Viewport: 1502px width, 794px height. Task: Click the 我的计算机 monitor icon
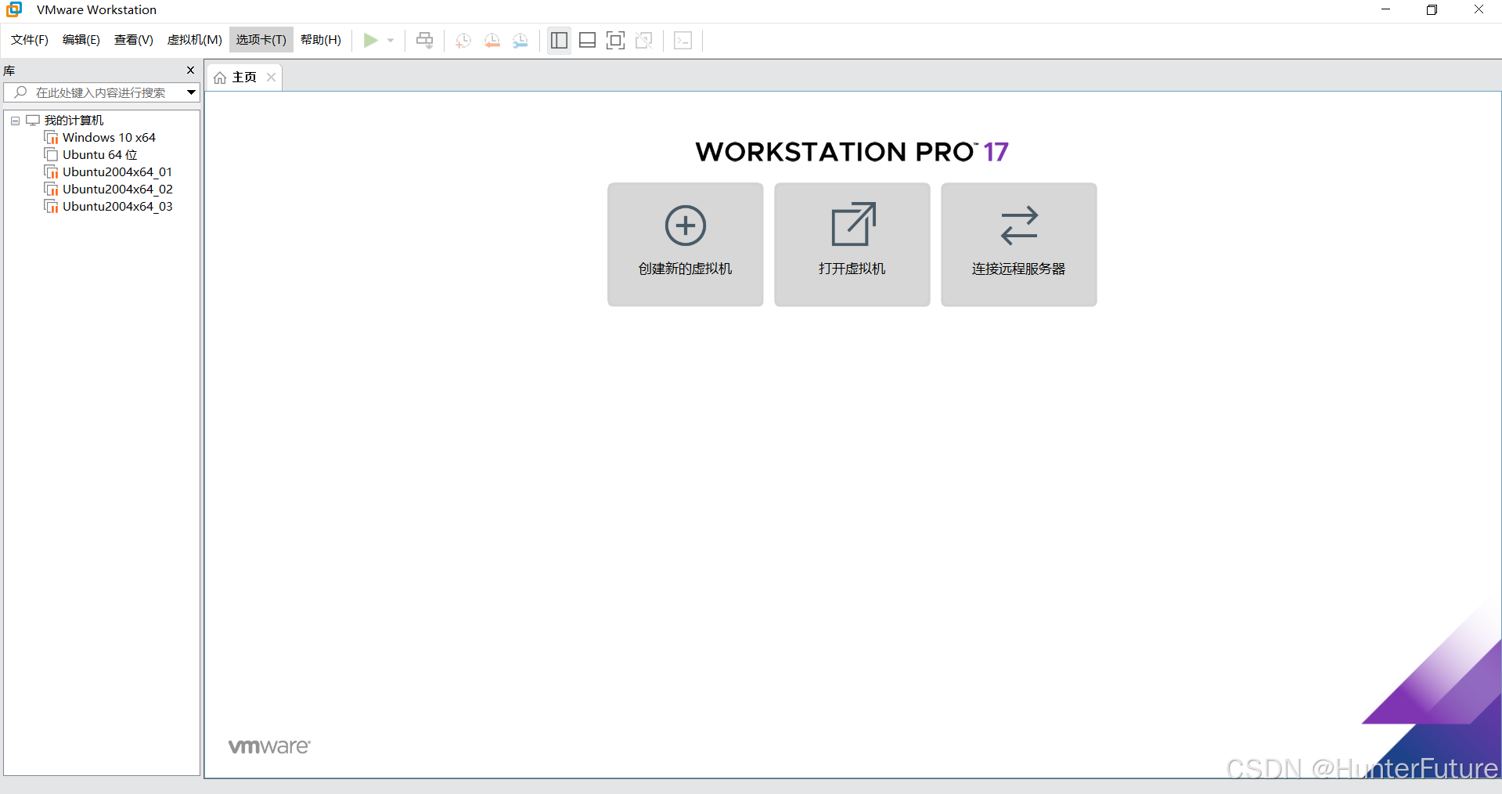click(x=33, y=121)
